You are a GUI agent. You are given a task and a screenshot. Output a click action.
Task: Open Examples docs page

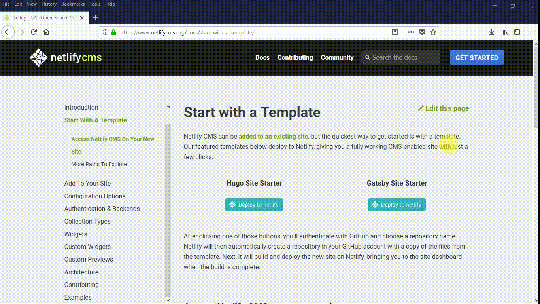click(x=78, y=297)
